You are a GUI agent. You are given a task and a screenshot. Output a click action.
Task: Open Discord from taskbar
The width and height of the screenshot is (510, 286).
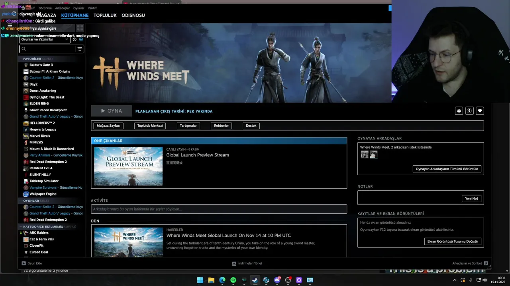277,280
